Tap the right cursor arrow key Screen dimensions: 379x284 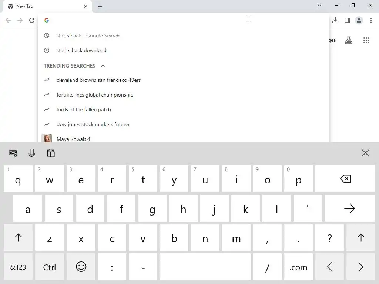pyautogui.click(x=360, y=267)
